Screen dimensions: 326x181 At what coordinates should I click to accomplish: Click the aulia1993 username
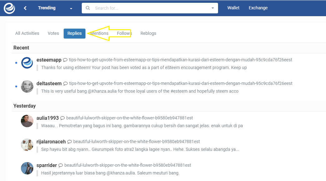click(x=48, y=118)
